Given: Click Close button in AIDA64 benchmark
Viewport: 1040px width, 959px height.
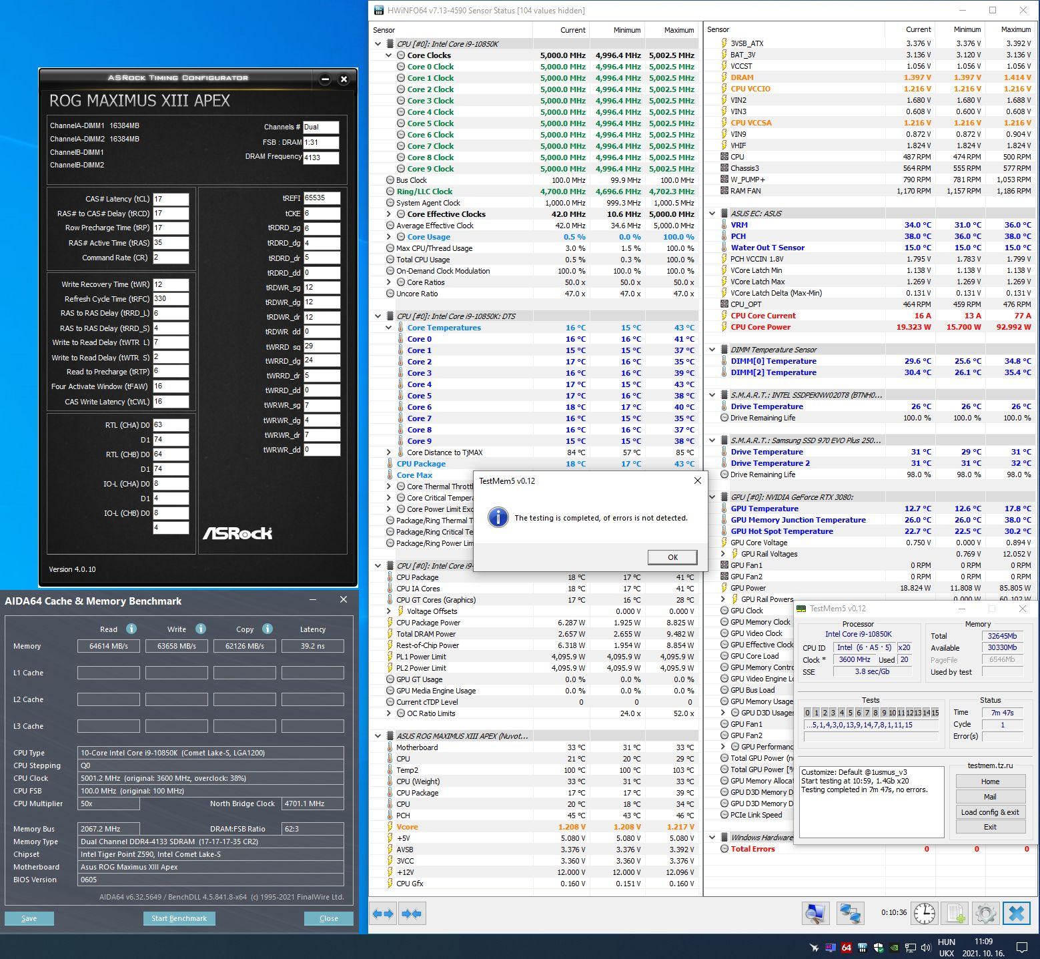Looking at the screenshot, I should click(328, 918).
